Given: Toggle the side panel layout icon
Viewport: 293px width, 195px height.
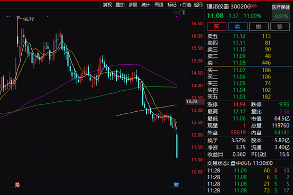Looking at the screenshot, I should [x=182, y=13].
